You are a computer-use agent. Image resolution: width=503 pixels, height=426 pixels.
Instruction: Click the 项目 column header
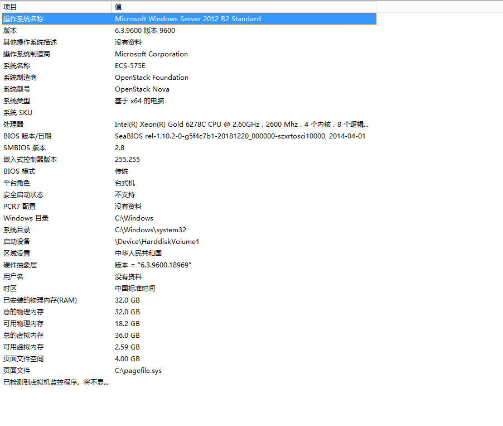57,7
